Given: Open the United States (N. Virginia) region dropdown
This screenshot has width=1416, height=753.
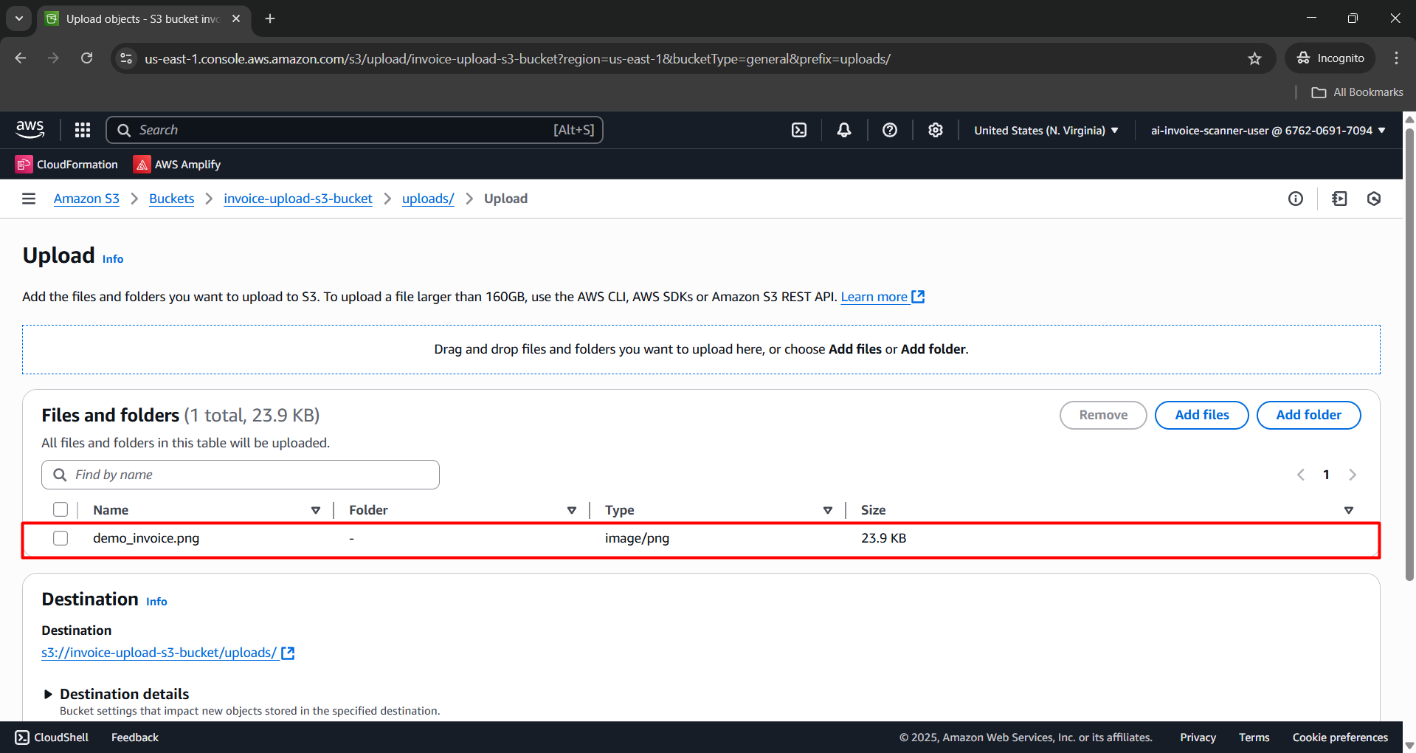Looking at the screenshot, I should [x=1046, y=131].
